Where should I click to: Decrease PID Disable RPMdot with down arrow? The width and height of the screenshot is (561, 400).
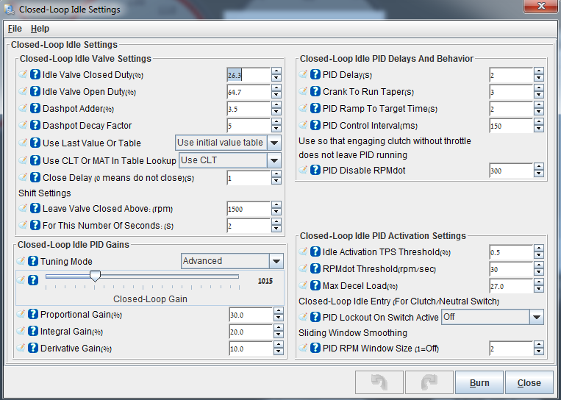point(539,174)
